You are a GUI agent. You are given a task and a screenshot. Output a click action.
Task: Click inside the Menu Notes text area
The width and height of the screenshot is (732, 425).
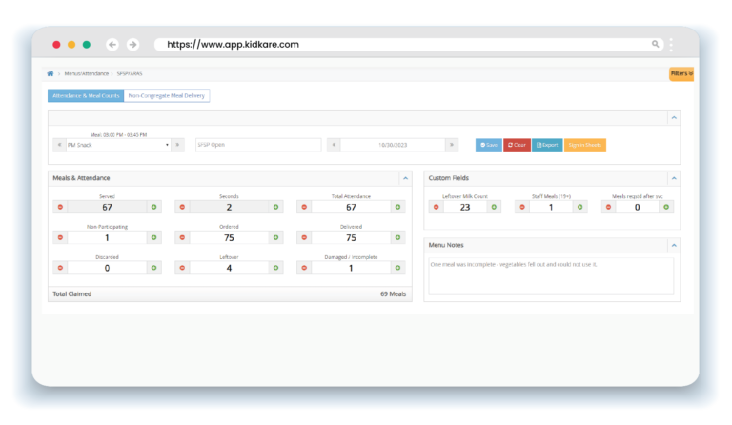pyautogui.click(x=551, y=275)
